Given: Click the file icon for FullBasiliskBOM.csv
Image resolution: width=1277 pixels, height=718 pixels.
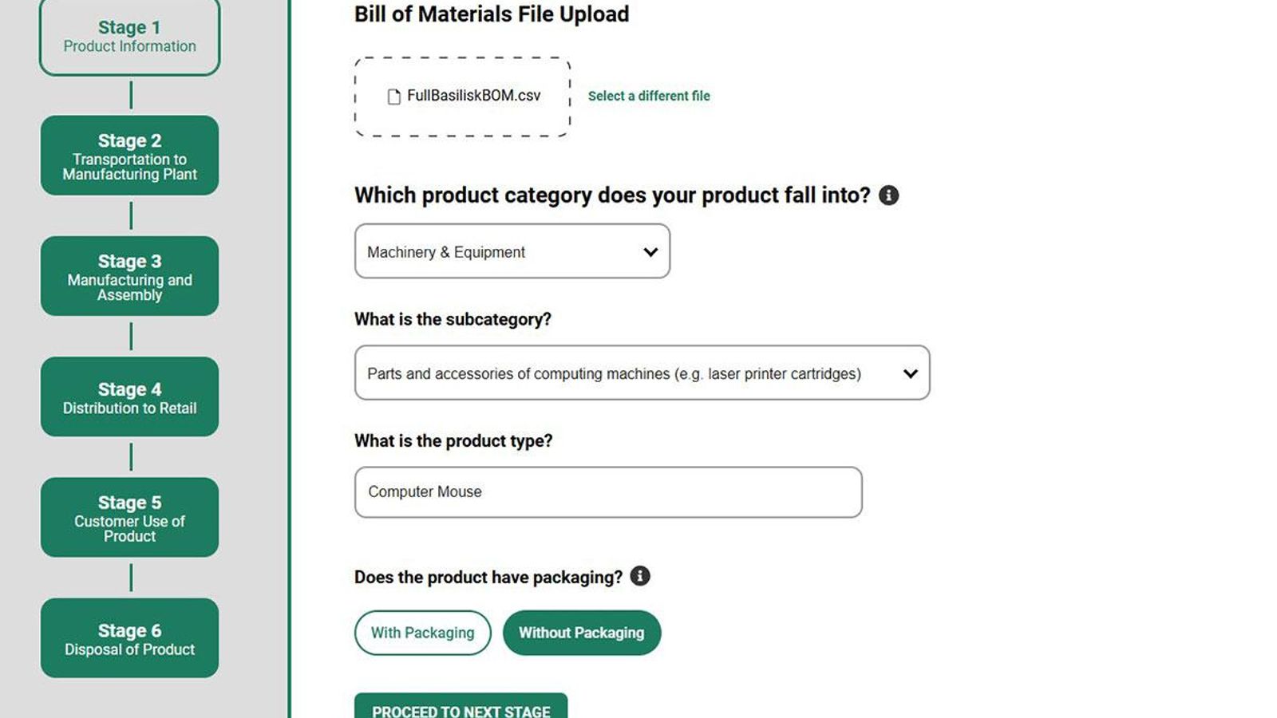Looking at the screenshot, I should 393,97.
